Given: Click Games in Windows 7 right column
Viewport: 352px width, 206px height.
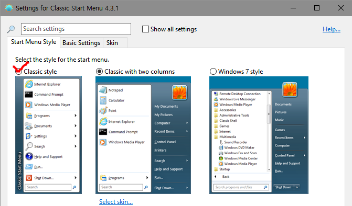Looking at the screenshot, I should click(x=280, y=130).
